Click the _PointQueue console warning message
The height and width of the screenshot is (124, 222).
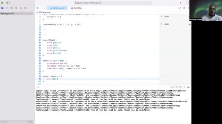tap(111, 106)
